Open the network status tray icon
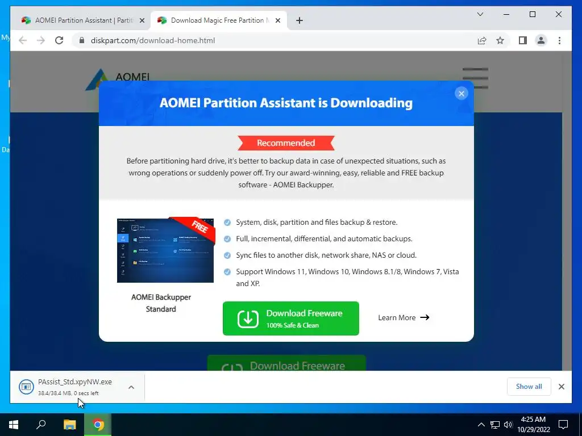Image resolution: width=582 pixels, height=436 pixels. [495, 425]
